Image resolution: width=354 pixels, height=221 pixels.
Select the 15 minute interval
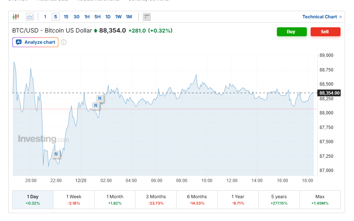click(x=66, y=17)
